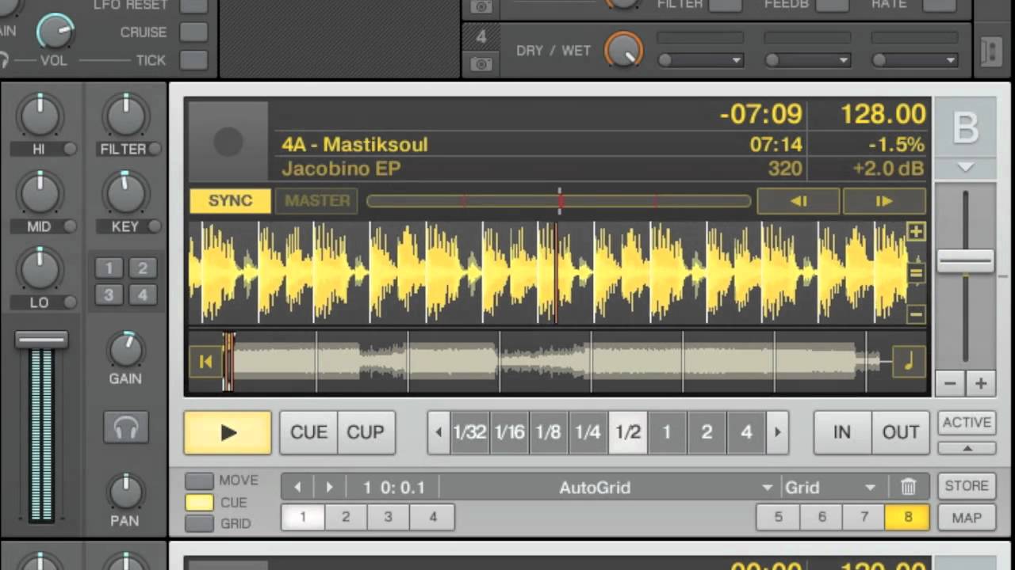Select loop size 1/4
Image resolution: width=1015 pixels, height=570 pixels.
click(588, 432)
